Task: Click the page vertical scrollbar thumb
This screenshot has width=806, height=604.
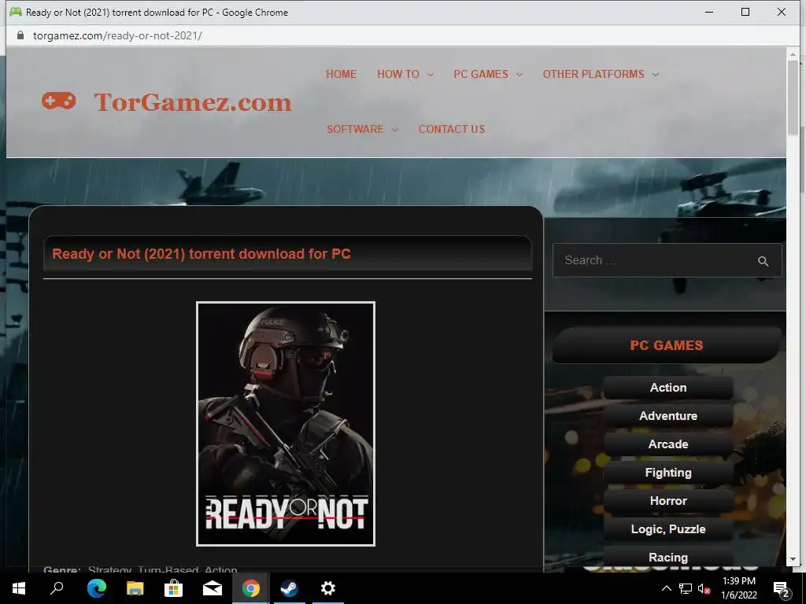Action: (x=793, y=98)
